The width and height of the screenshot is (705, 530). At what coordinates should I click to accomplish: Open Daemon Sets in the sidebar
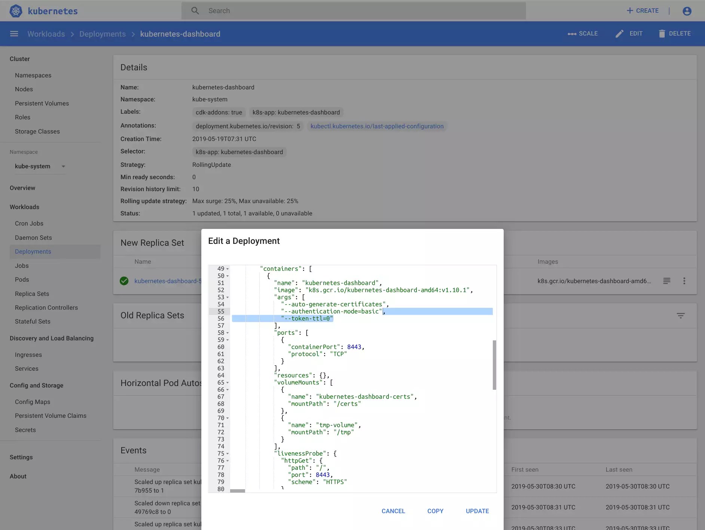pos(33,238)
